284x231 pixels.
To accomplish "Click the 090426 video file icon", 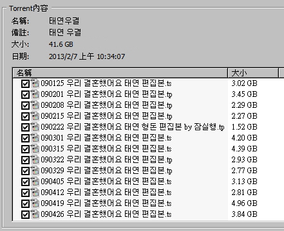I will (35, 214).
